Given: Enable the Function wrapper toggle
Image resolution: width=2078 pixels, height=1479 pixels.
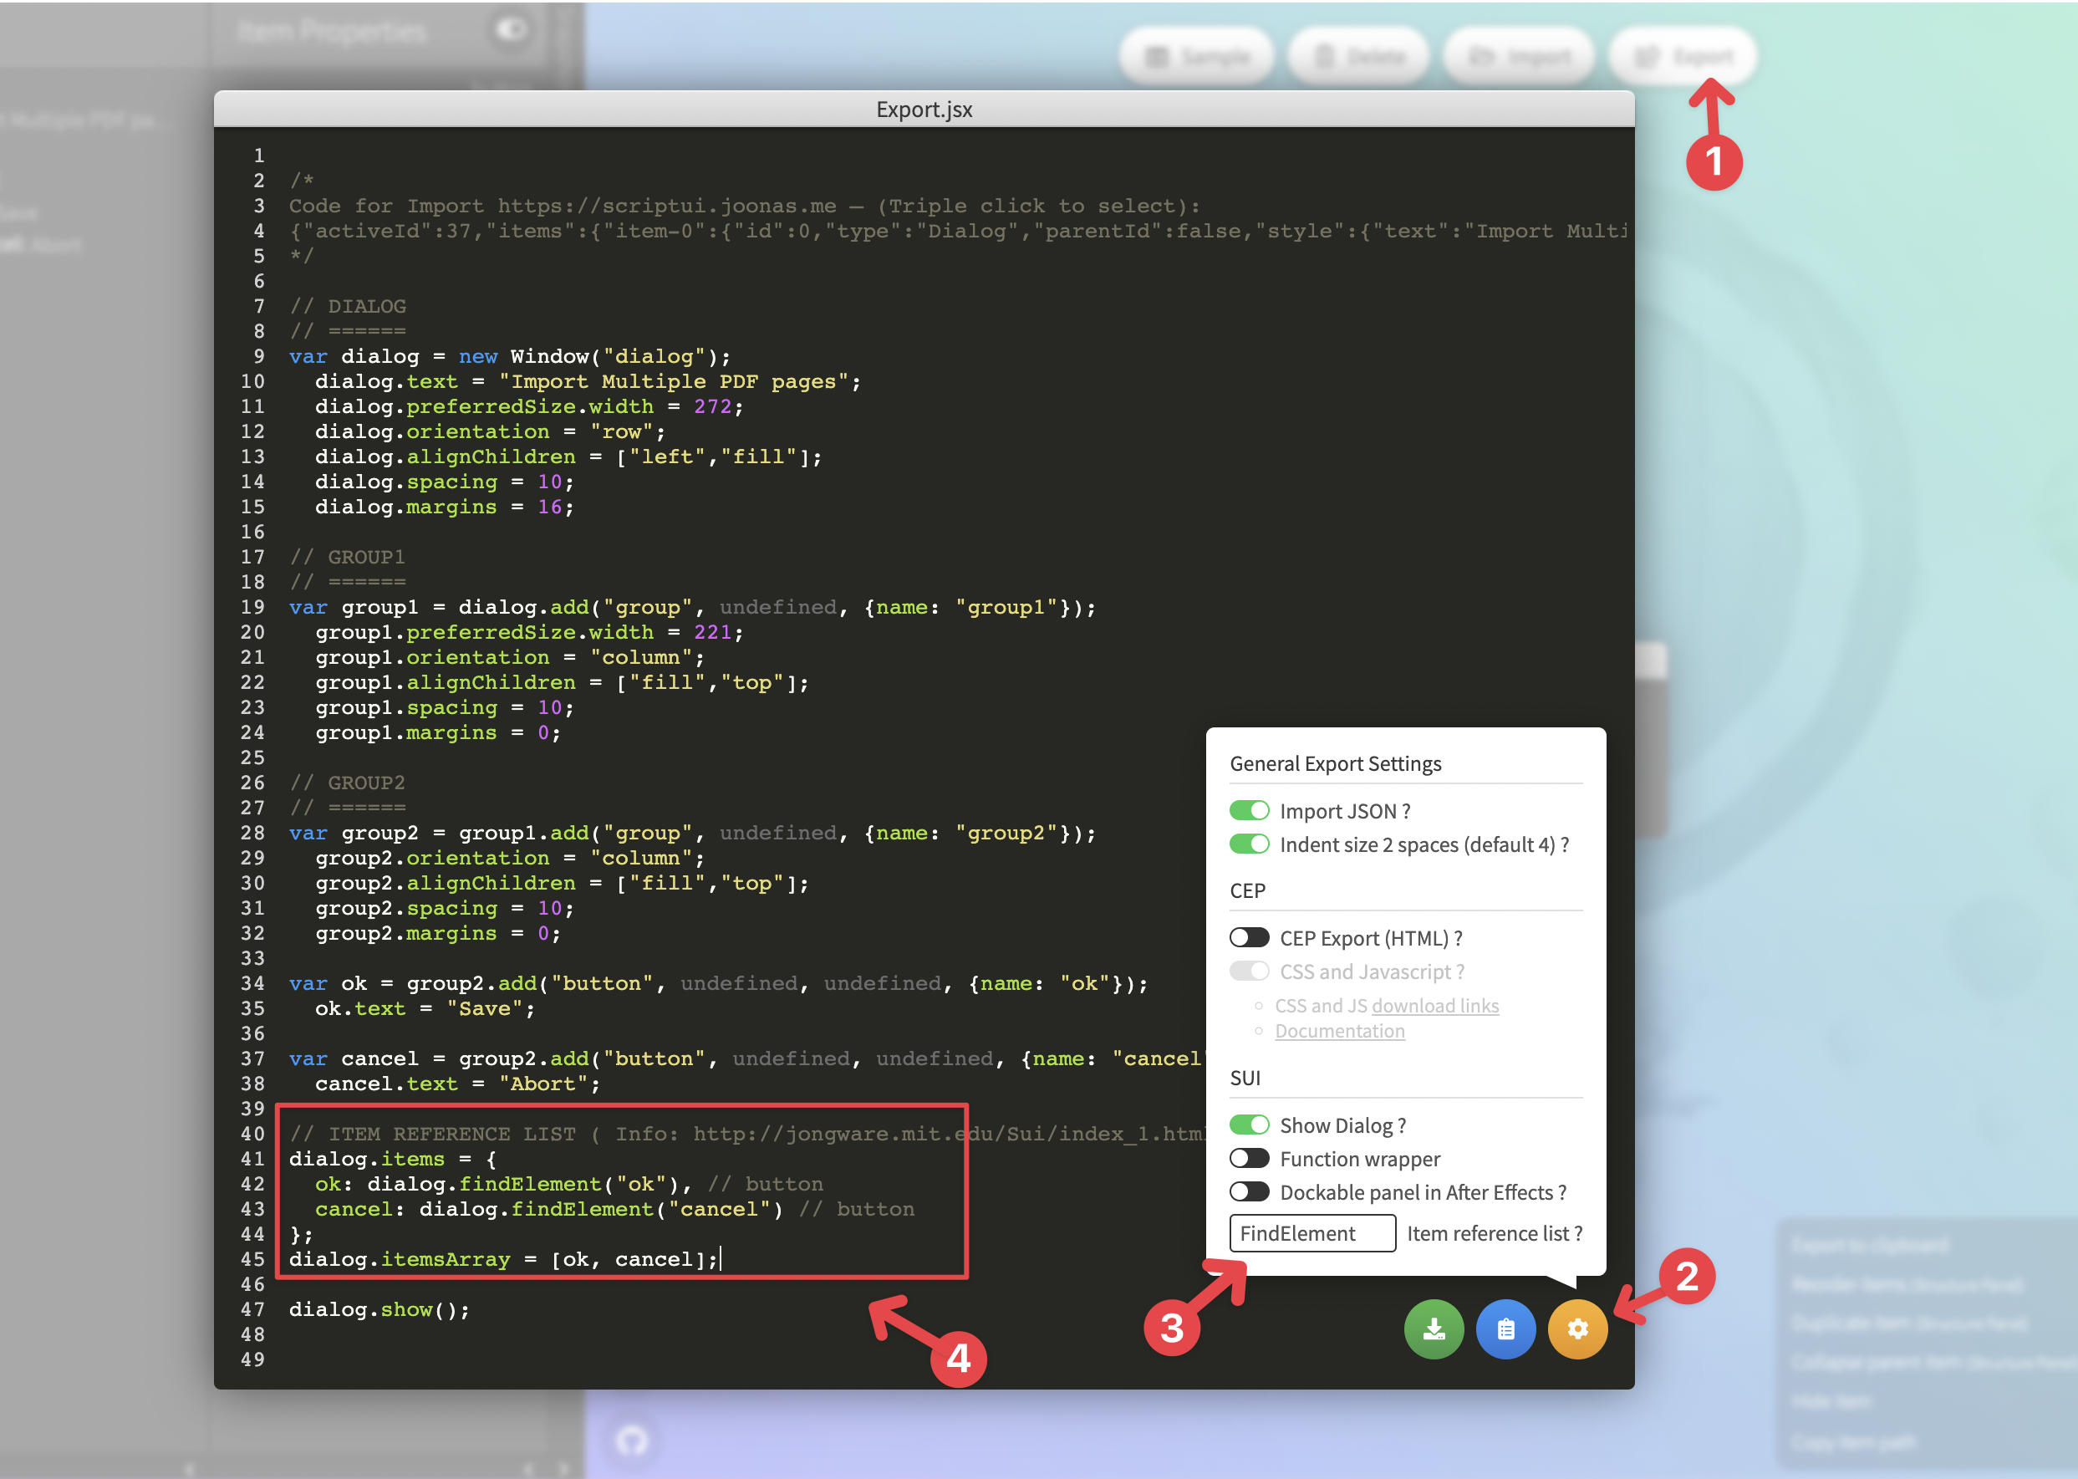Looking at the screenshot, I should click(x=1250, y=1159).
